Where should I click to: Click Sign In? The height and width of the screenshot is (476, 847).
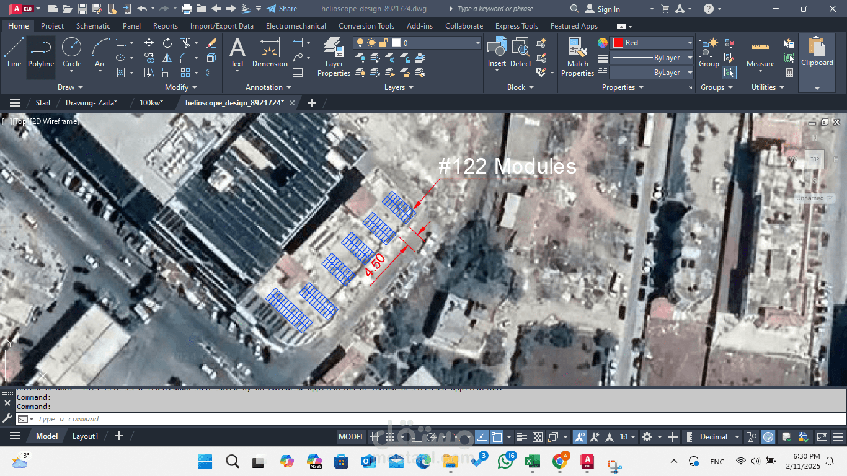[x=603, y=9]
